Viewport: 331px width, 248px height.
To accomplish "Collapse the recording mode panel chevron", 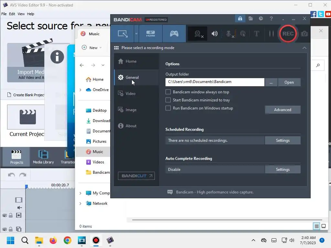I will point(304,48).
